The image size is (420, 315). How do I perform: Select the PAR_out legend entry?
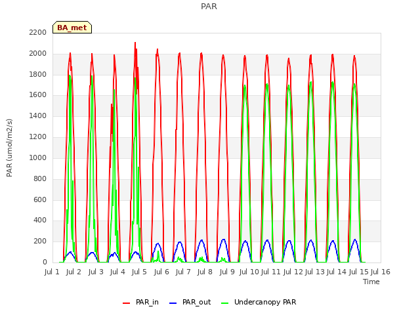(190, 302)
